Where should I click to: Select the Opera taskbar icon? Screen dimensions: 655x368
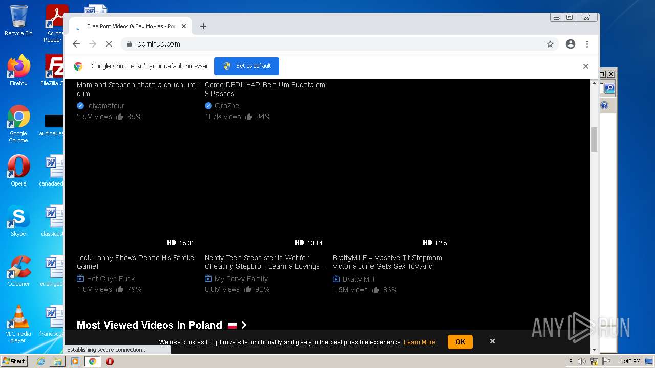tap(110, 361)
